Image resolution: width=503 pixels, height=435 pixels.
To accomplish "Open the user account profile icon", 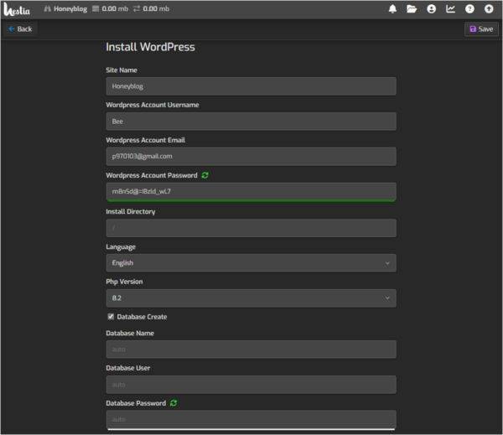I will point(431,9).
